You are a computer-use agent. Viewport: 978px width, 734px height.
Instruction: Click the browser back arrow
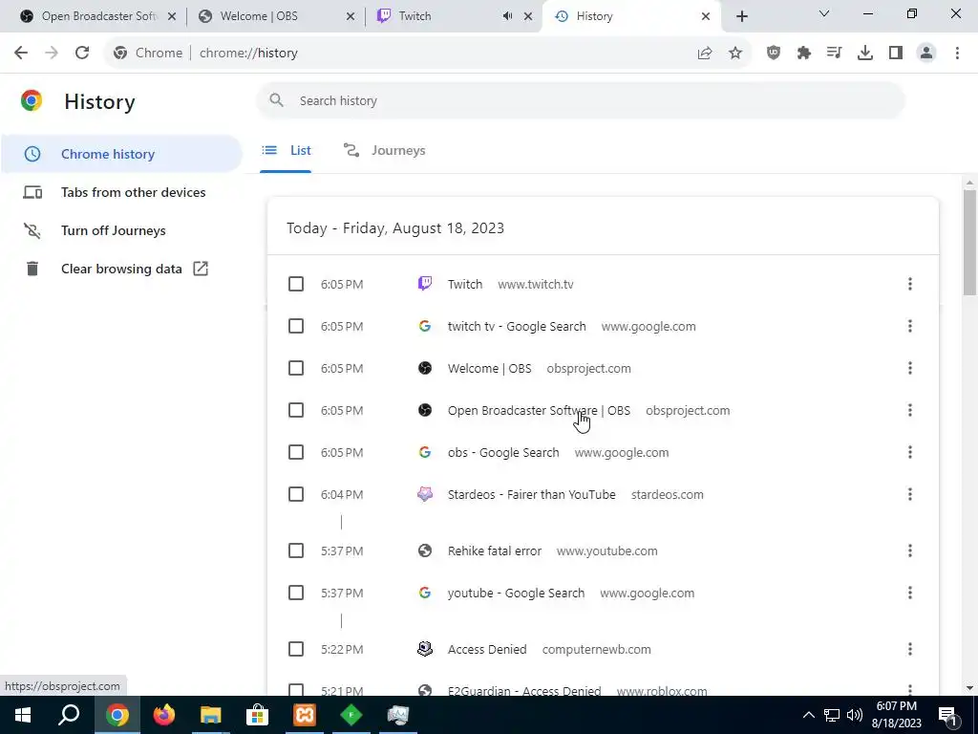point(21,54)
